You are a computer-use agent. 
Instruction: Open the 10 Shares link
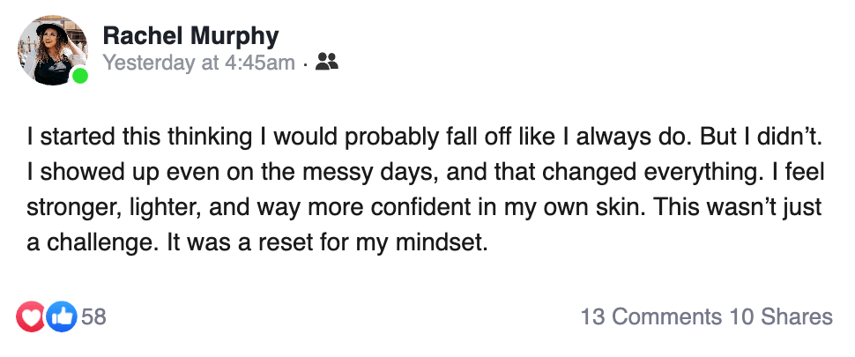[x=780, y=316]
